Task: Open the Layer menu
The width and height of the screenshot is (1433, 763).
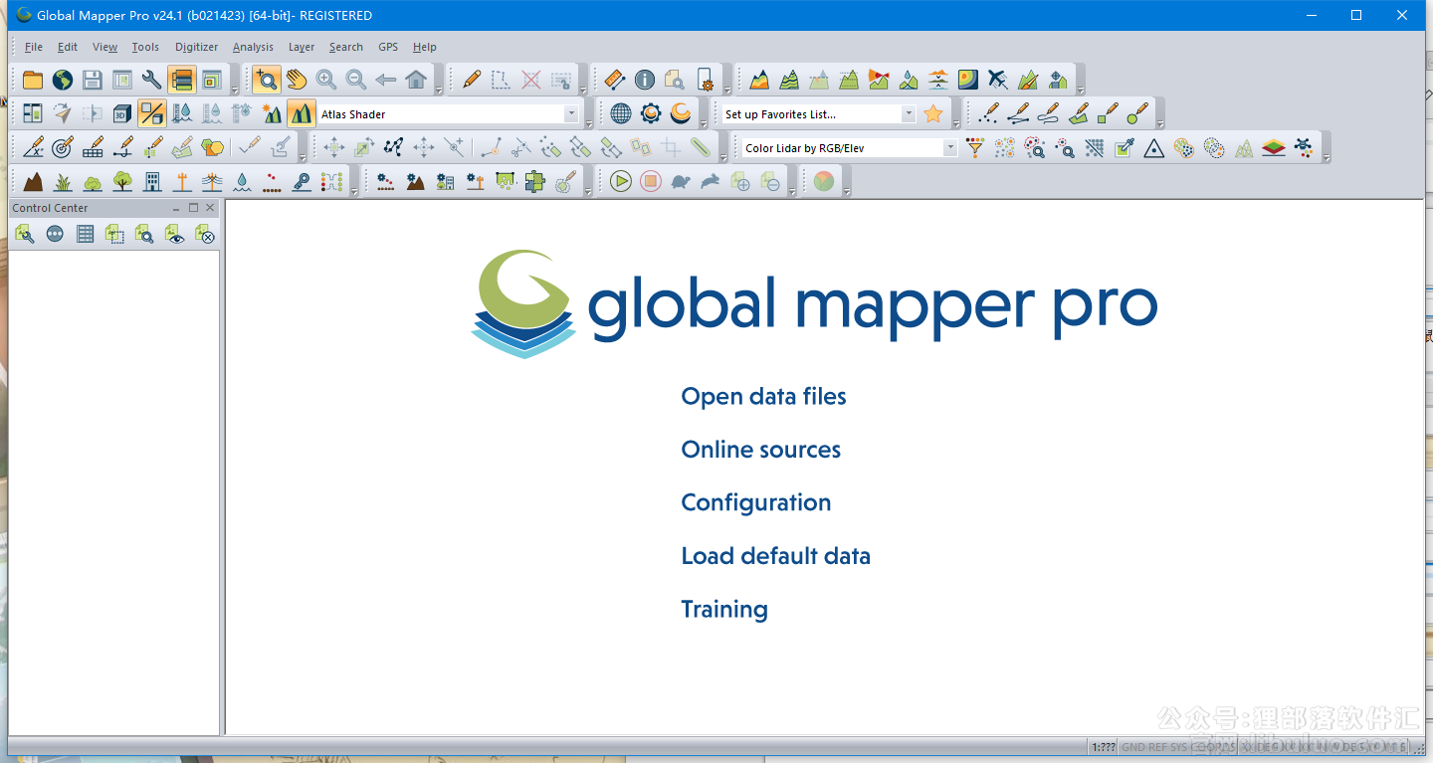Action: click(x=302, y=47)
